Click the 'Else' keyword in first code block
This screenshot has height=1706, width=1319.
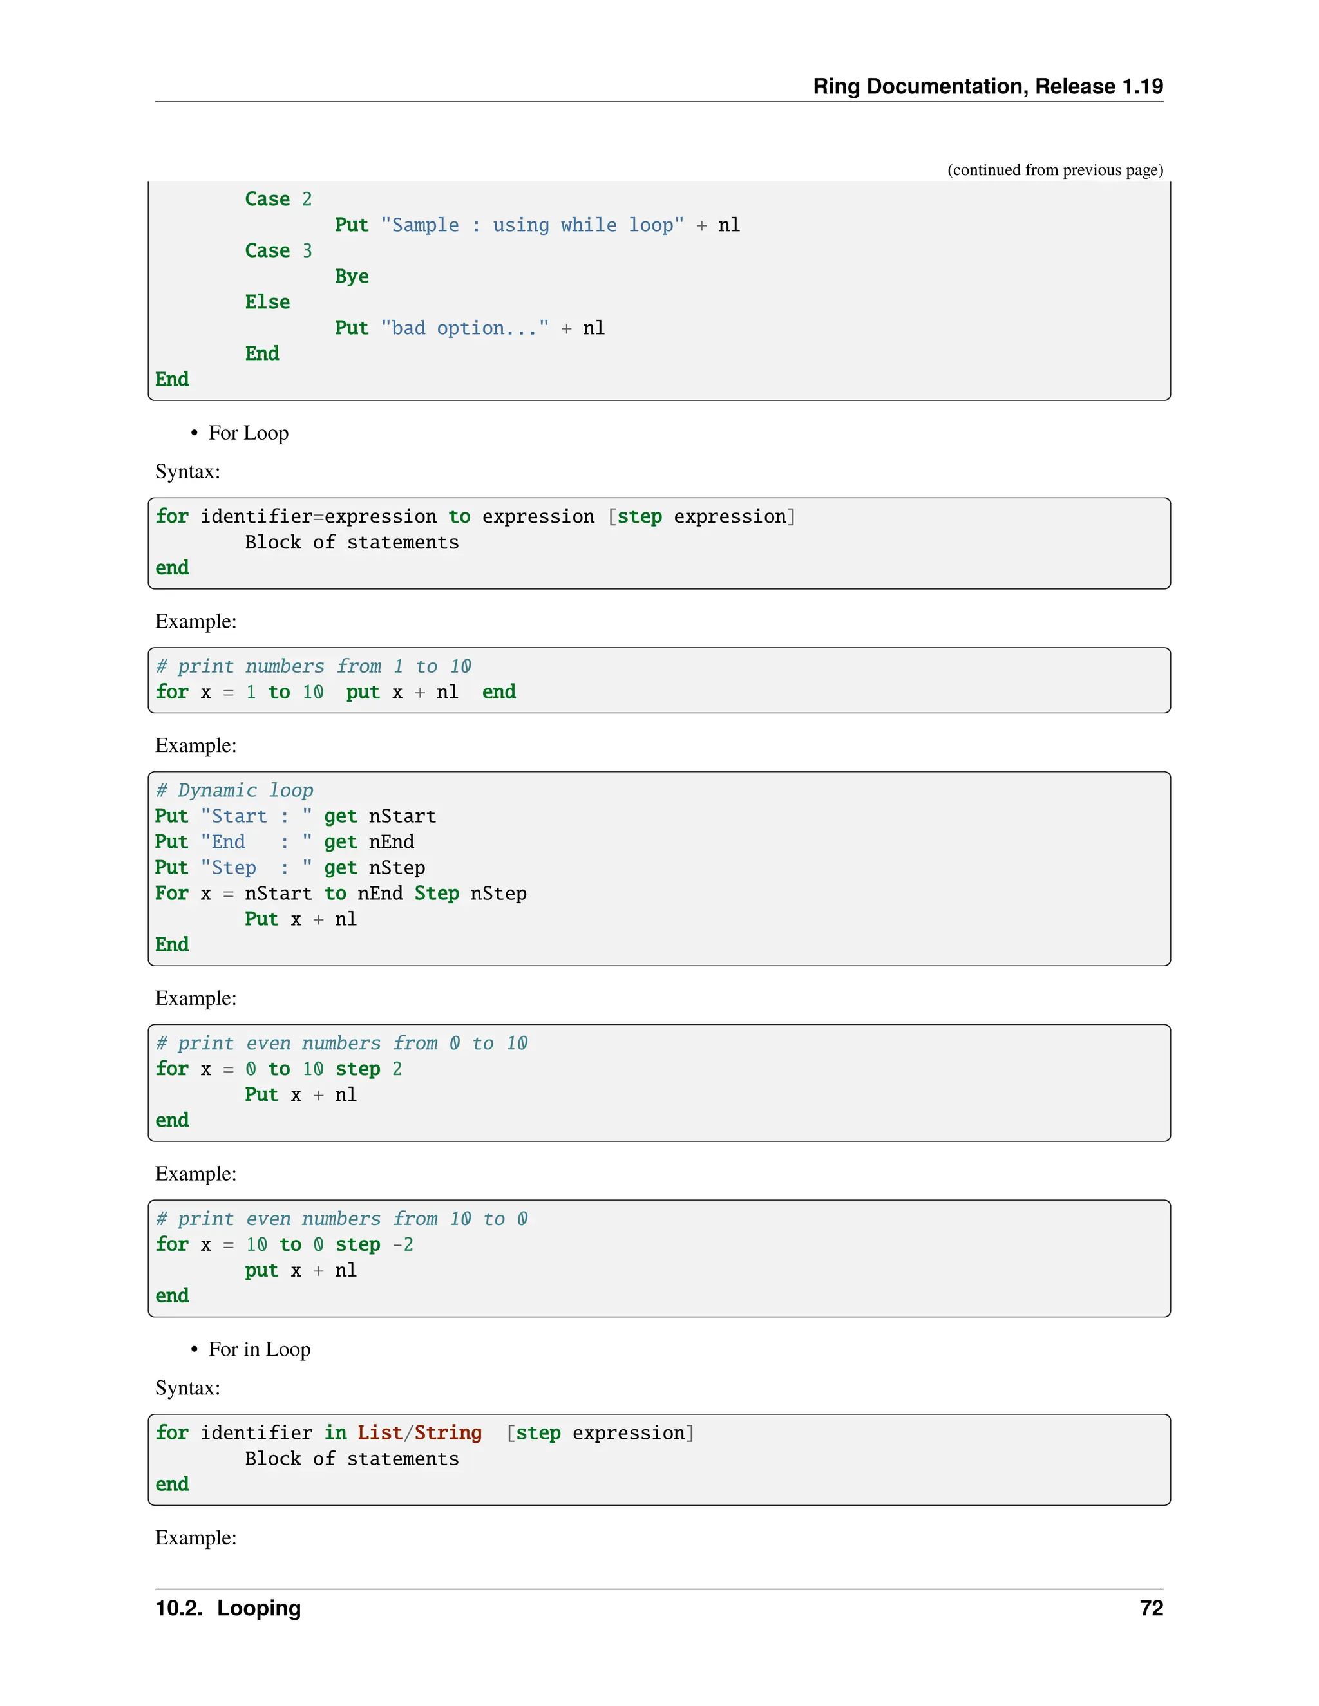pos(267,303)
